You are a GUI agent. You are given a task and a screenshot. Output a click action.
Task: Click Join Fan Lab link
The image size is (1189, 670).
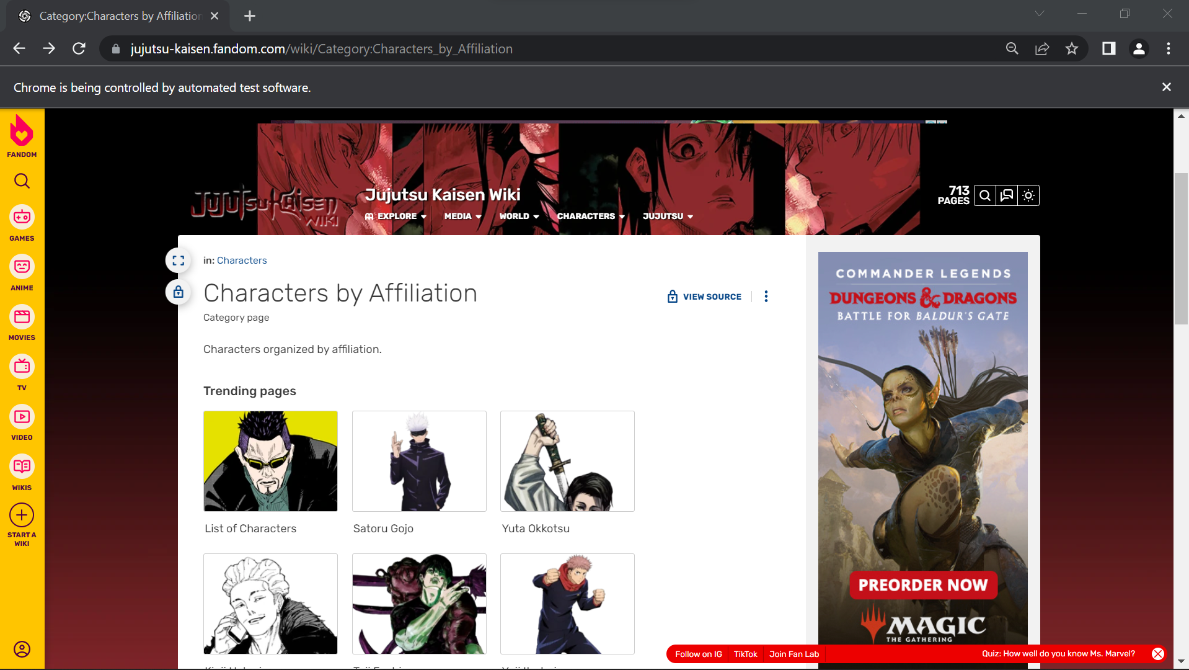[794, 654]
